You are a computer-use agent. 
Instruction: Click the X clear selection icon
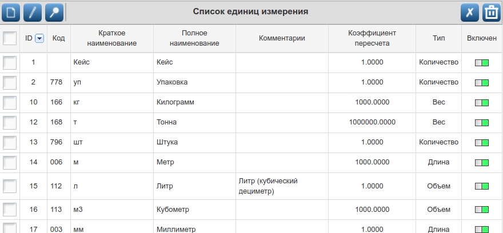point(469,12)
